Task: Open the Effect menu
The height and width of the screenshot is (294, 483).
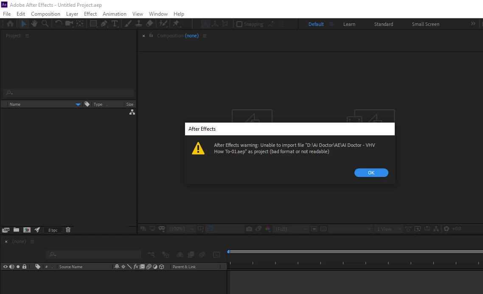Action: [90, 14]
